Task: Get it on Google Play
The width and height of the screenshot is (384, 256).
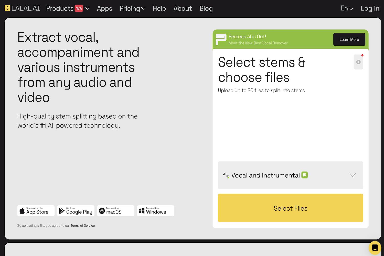Action: coord(76,211)
